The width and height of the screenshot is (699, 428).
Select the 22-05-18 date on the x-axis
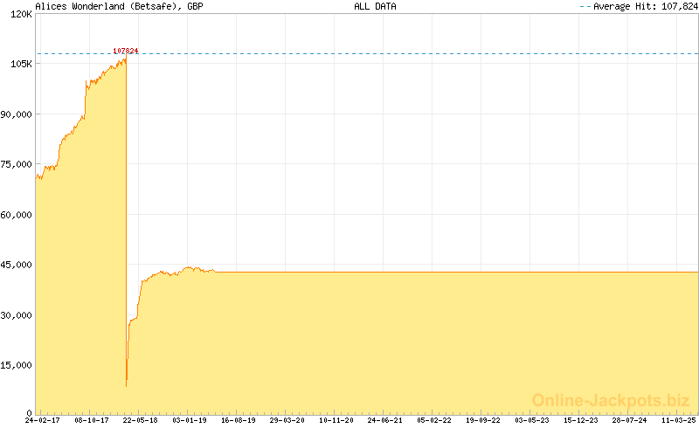(140, 420)
